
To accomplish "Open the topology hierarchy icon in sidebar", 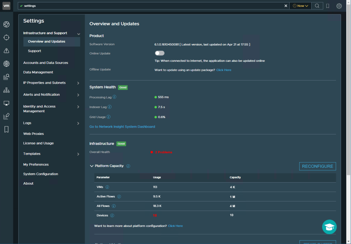I will pos(6,90).
